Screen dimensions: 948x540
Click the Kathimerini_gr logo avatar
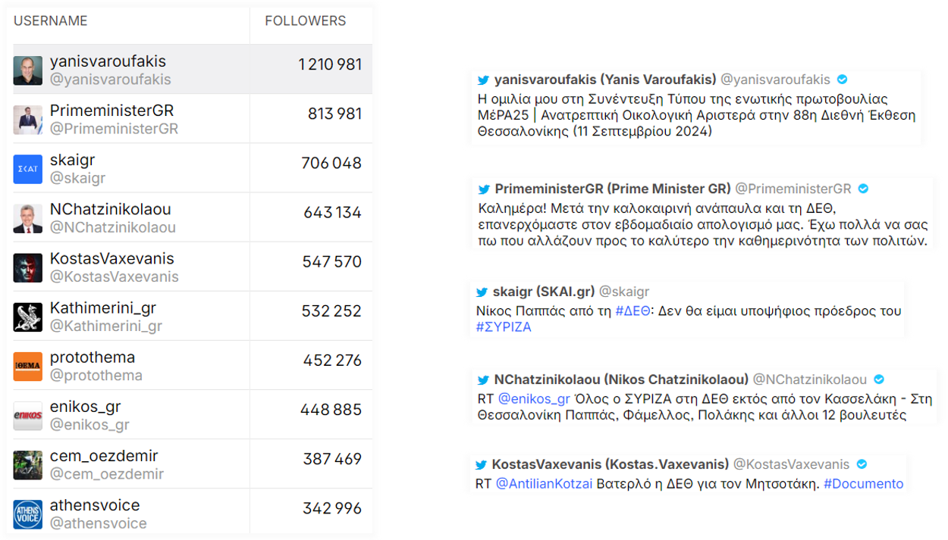28,317
